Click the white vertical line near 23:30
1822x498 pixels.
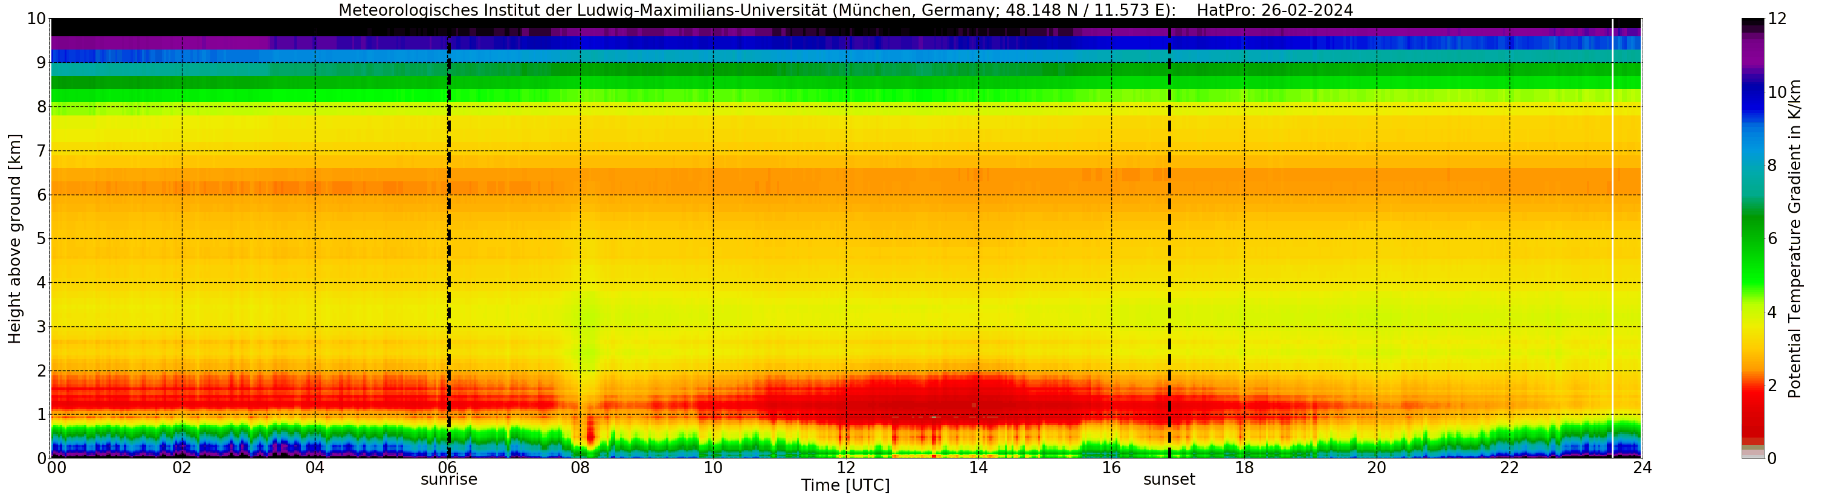1612,238
